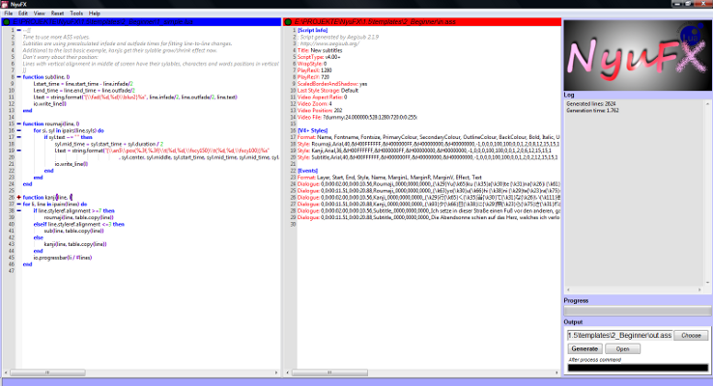Collapse the roumaji function fold at line 15
The image size is (713, 386).
point(18,124)
